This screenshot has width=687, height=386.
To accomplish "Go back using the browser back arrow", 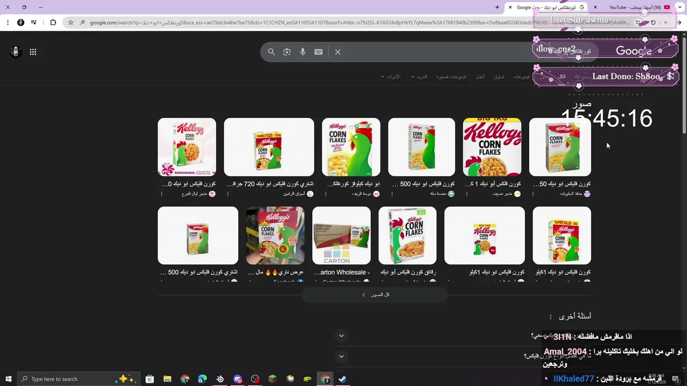I will click(679, 23).
